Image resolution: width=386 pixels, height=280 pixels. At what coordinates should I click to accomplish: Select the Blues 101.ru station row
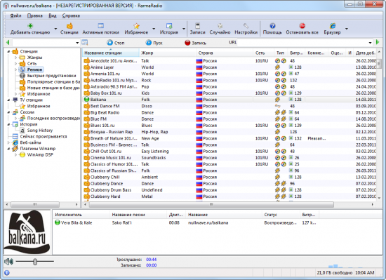(x=229, y=126)
